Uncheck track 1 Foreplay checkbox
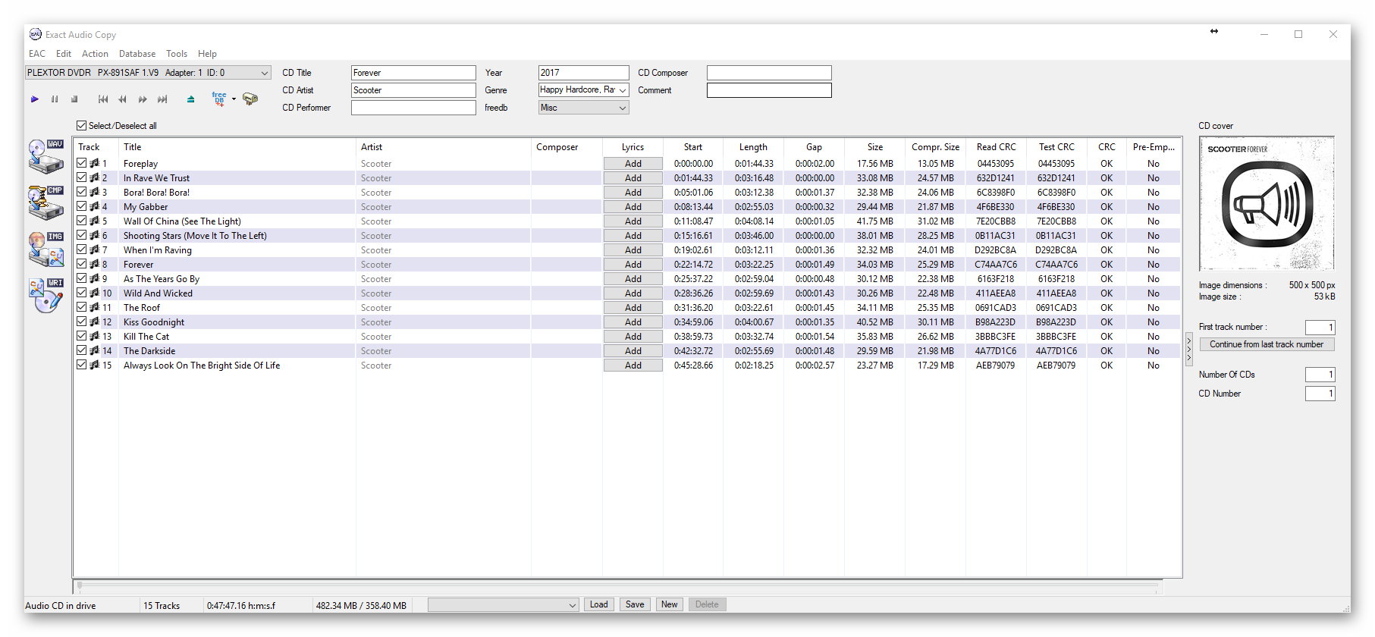Image resolution: width=1375 pixels, height=637 pixels. 82,163
